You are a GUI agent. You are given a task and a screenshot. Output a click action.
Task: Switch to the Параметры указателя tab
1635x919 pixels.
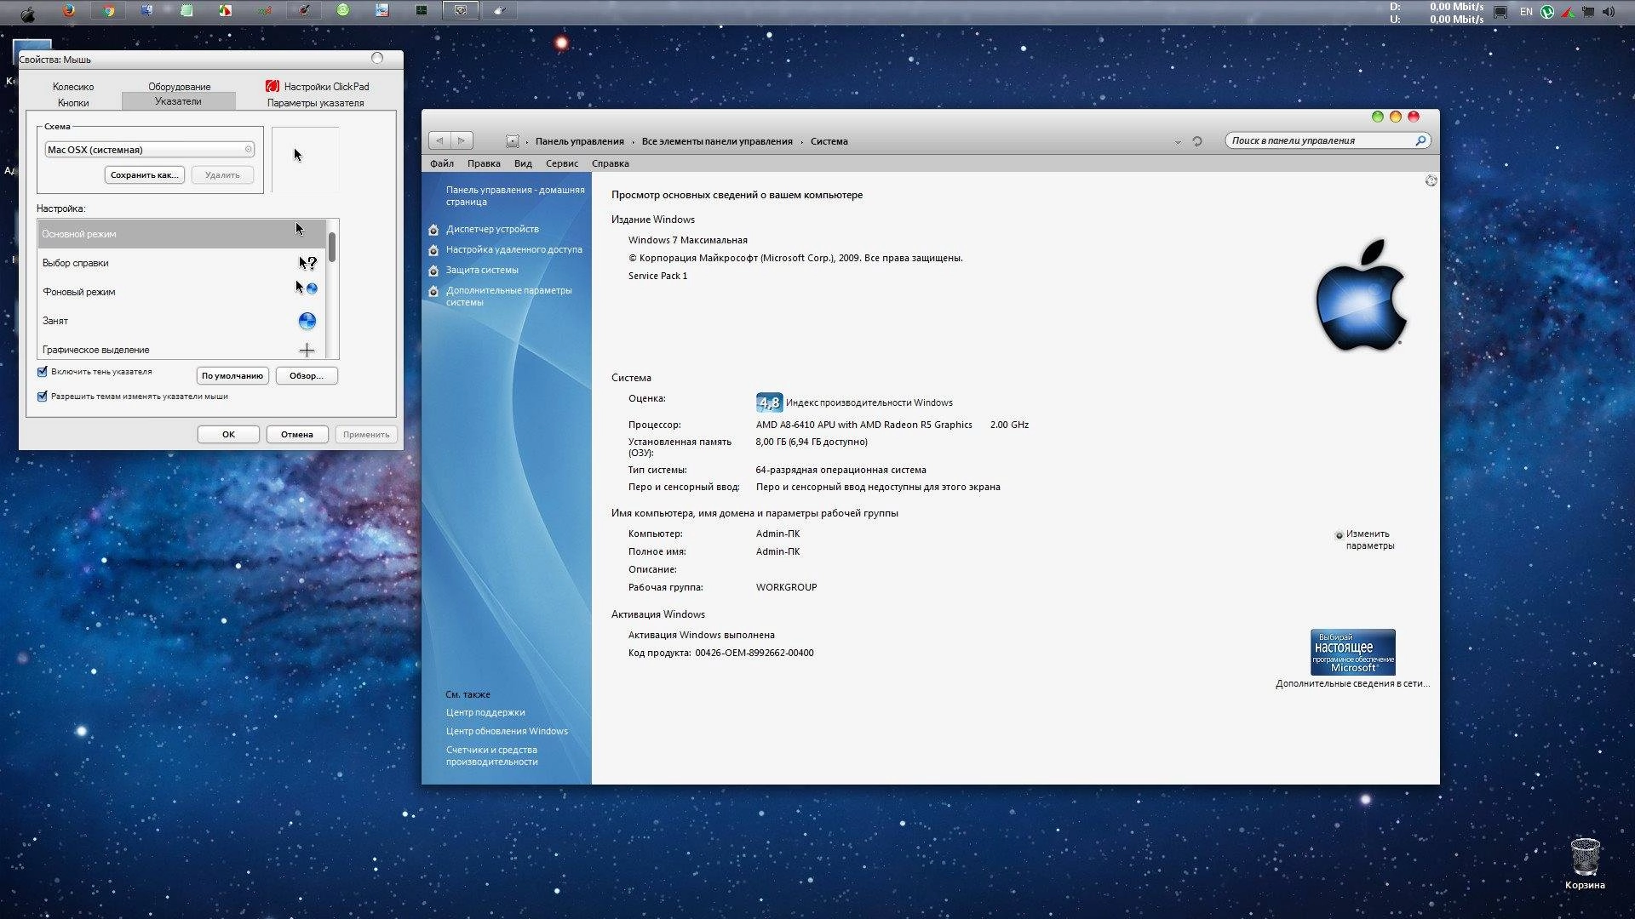point(315,103)
